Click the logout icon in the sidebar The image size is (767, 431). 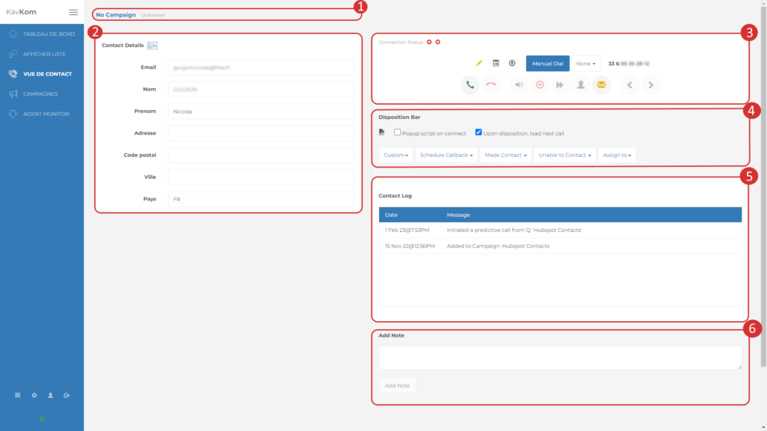pyautogui.click(x=67, y=394)
